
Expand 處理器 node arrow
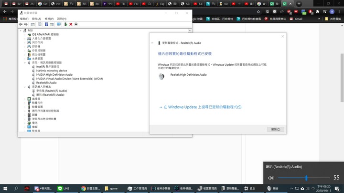point(25,99)
